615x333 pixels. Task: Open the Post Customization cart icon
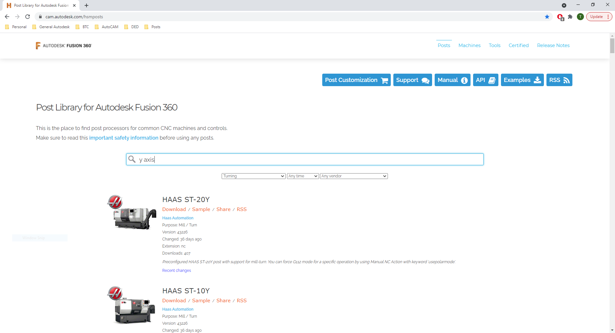pos(384,80)
